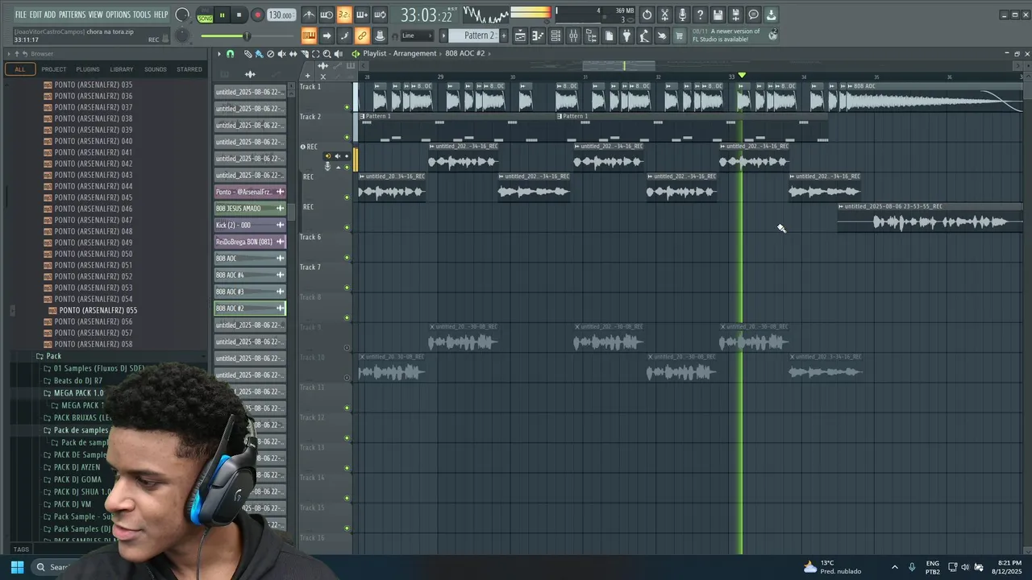Select the 808 AOC #4 picker item
The width and height of the screenshot is (1032, 580).
[x=249, y=275]
